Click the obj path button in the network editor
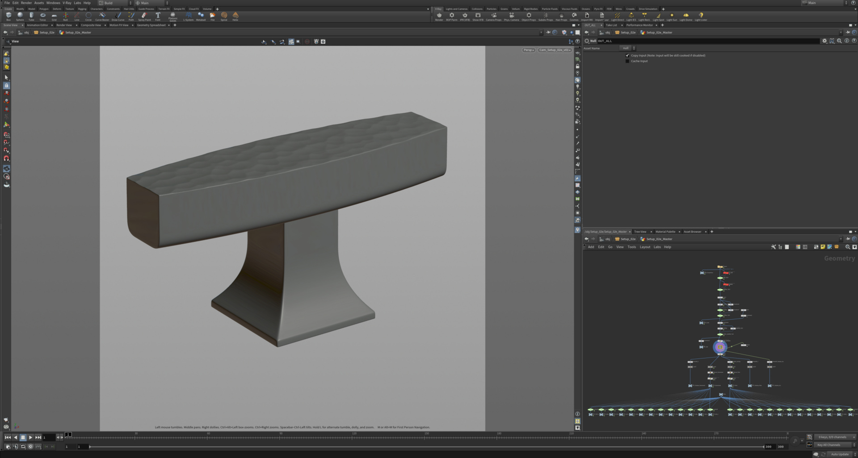The height and width of the screenshot is (458, 858). [605, 239]
